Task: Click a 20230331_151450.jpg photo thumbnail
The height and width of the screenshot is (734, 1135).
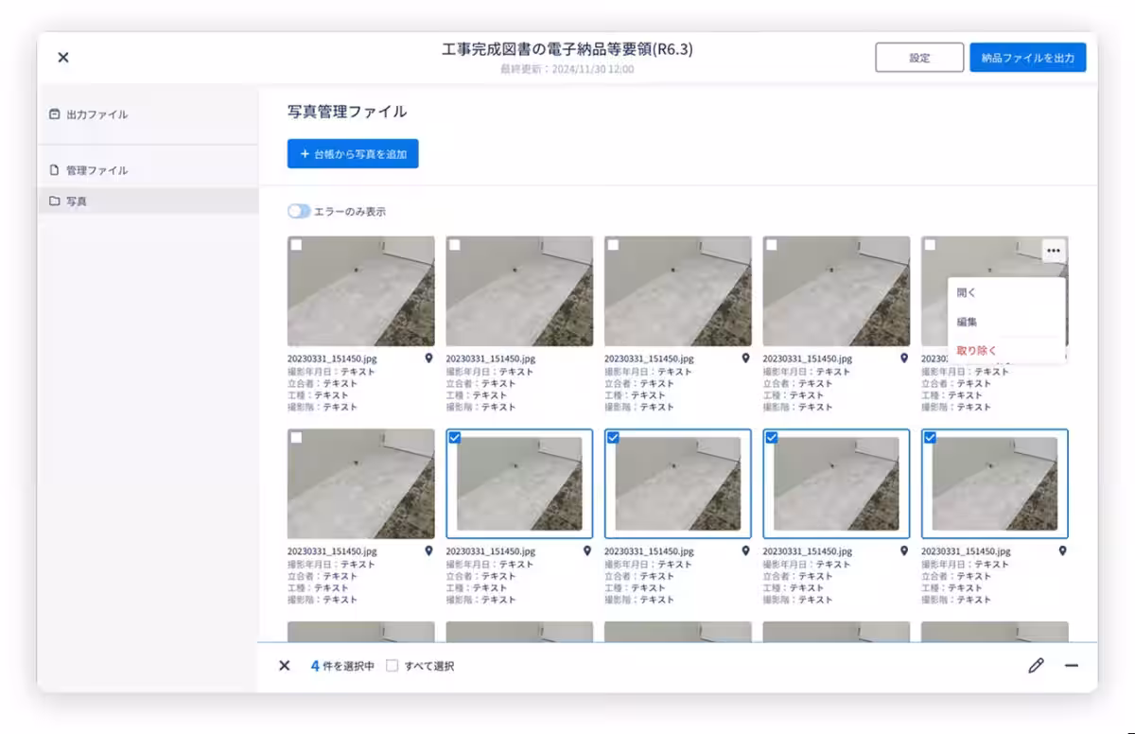Action: coord(360,293)
